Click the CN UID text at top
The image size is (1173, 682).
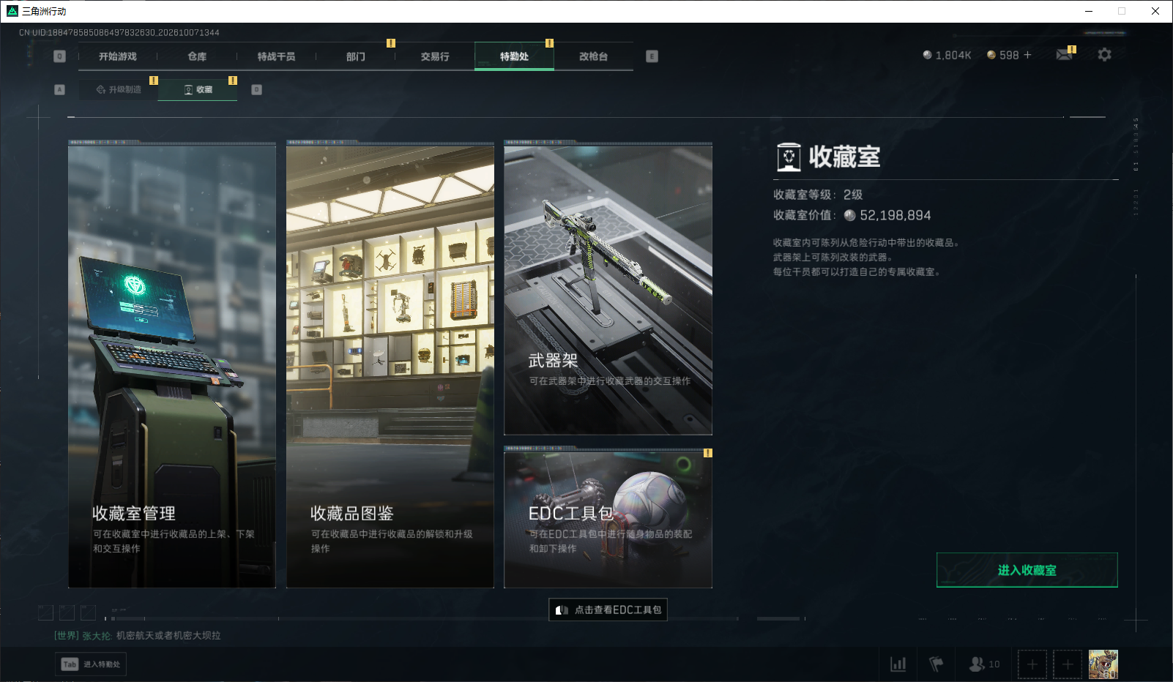[x=119, y=32]
